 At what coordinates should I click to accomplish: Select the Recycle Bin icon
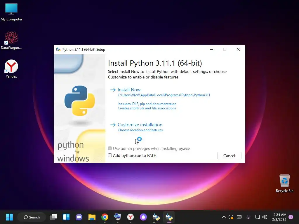pos(284,183)
